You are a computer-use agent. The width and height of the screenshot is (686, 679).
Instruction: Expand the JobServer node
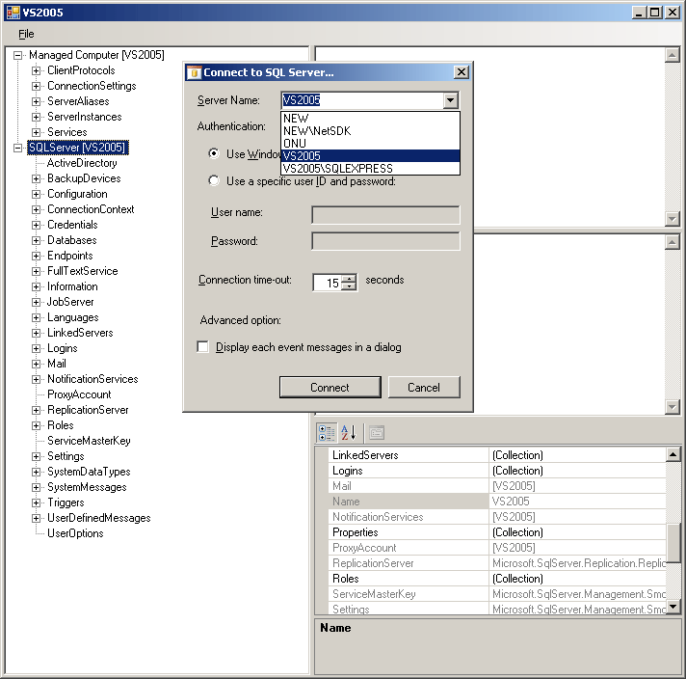[x=36, y=302]
